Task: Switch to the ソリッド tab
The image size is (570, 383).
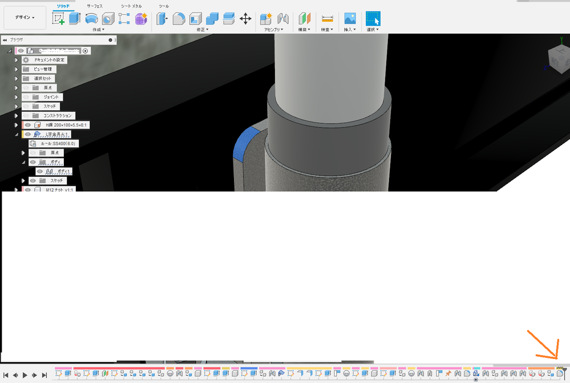Action: 63,6
